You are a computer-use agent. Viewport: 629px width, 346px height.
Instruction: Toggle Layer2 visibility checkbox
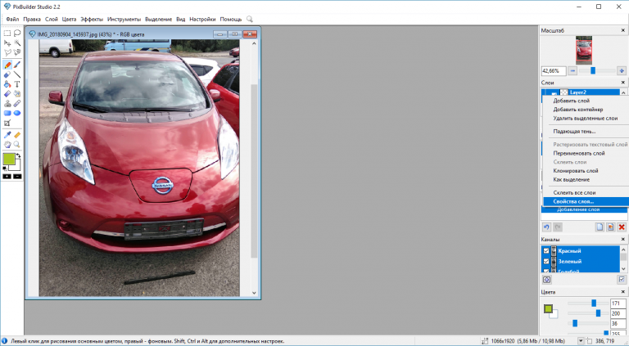coord(548,92)
